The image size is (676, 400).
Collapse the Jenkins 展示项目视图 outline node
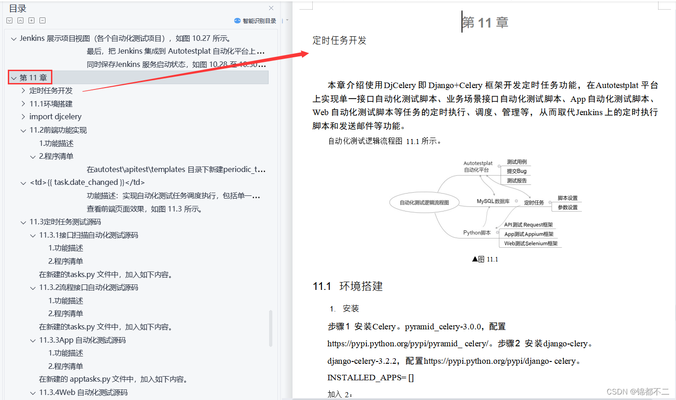pos(14,39)
